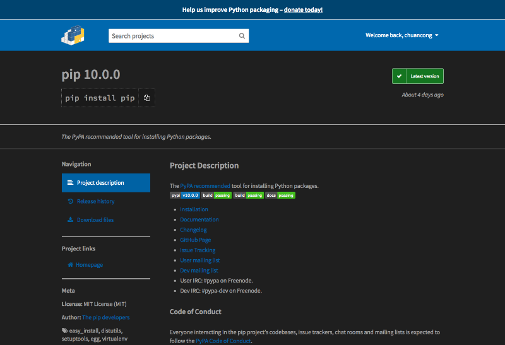This screenshot has width=505, height=345.
Task: Open the PyPA recommended link
Action: [205, 185]
